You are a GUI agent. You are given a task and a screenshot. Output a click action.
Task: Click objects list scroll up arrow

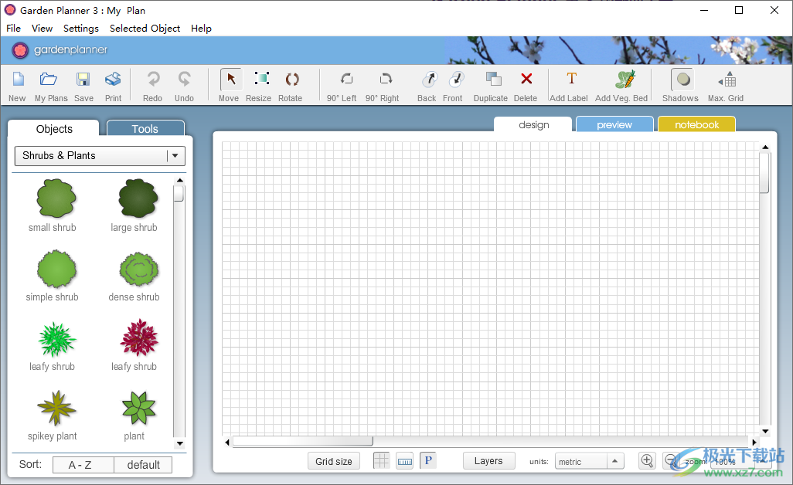tap(179, 181)
